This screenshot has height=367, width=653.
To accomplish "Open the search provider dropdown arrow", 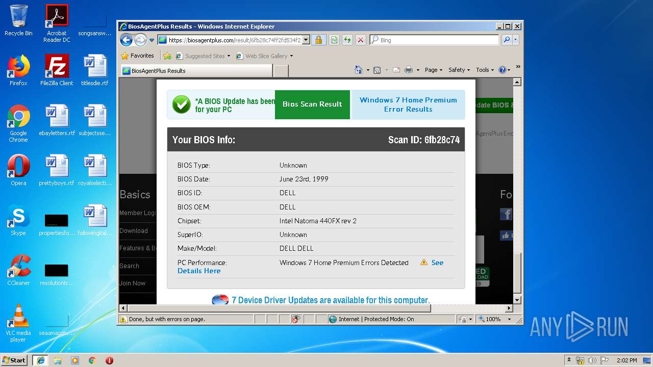I will 516,40.
